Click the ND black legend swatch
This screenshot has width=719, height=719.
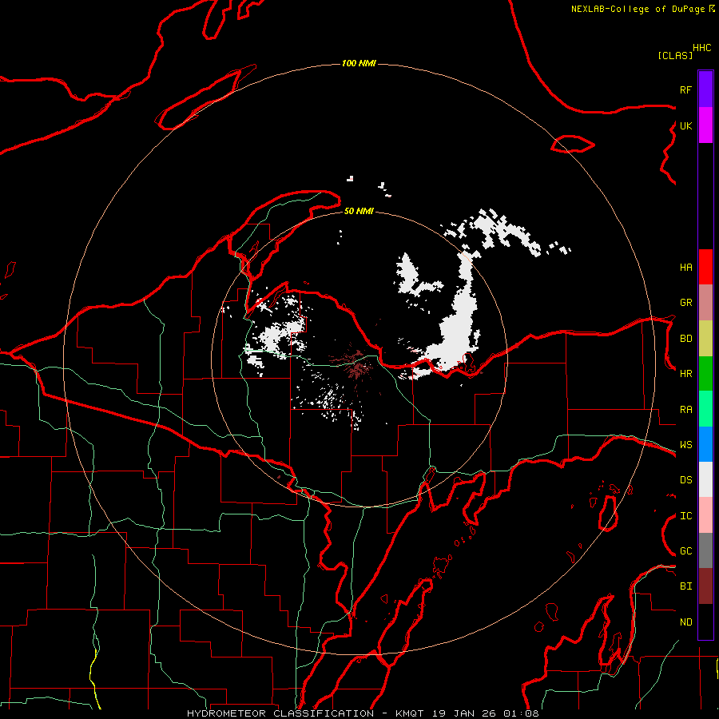coord(705,622)
